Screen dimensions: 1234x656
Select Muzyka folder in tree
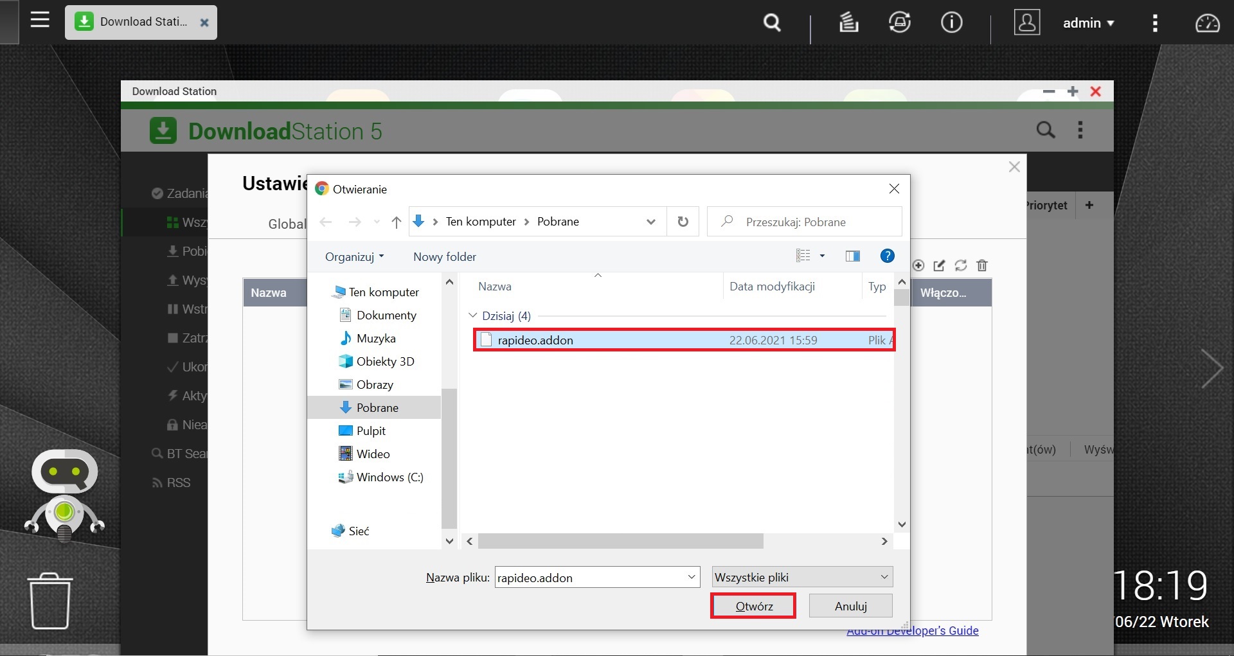point(368,339)
